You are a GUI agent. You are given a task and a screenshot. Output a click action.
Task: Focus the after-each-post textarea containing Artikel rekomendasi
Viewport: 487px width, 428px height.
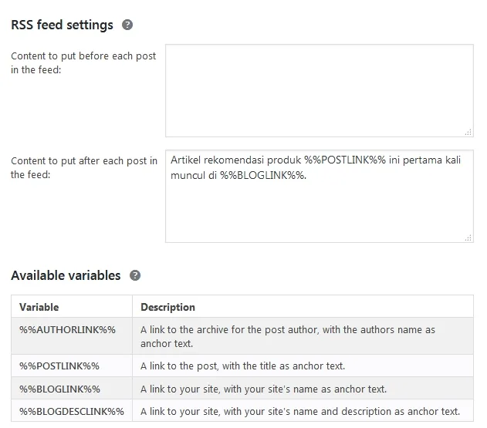click(320, 196)
